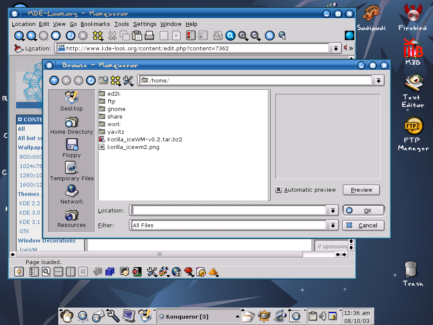
Task: Select the gnome folder
Action: [112, 109]
